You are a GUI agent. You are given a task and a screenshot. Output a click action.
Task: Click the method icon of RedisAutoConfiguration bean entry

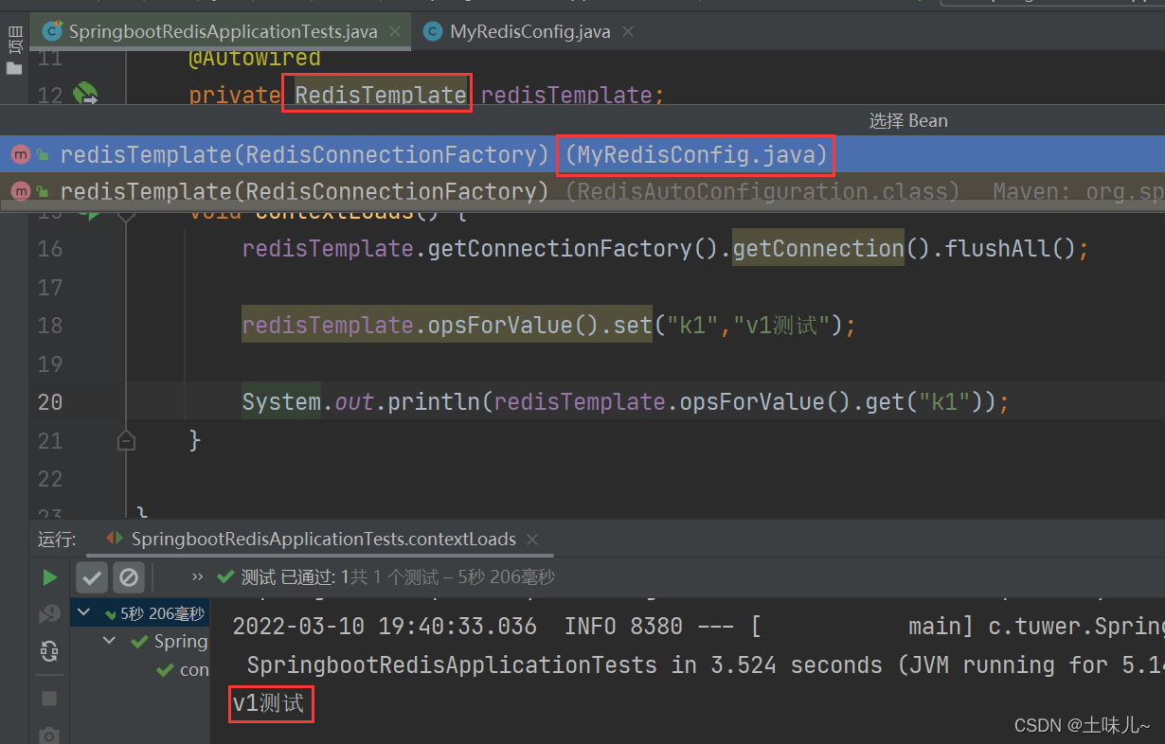point(20,191)
